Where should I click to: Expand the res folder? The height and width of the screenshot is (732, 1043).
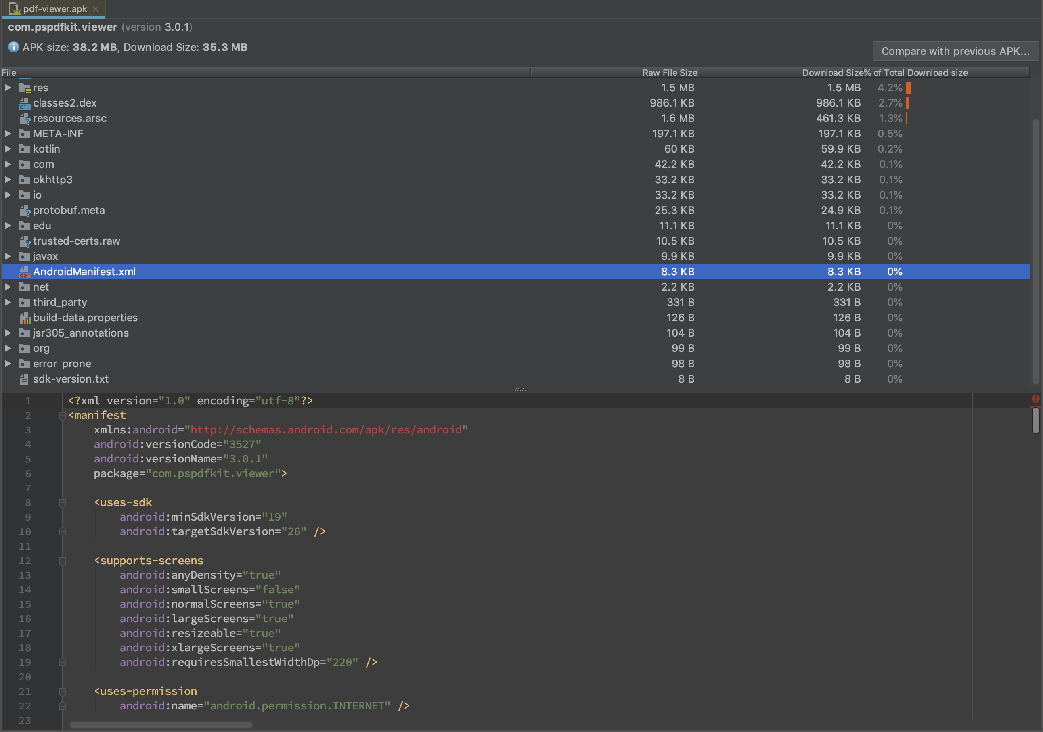coord(8,88)
